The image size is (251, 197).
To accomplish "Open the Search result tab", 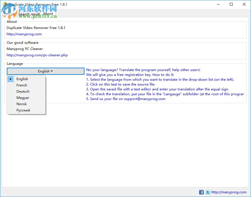I will (29, 14).
